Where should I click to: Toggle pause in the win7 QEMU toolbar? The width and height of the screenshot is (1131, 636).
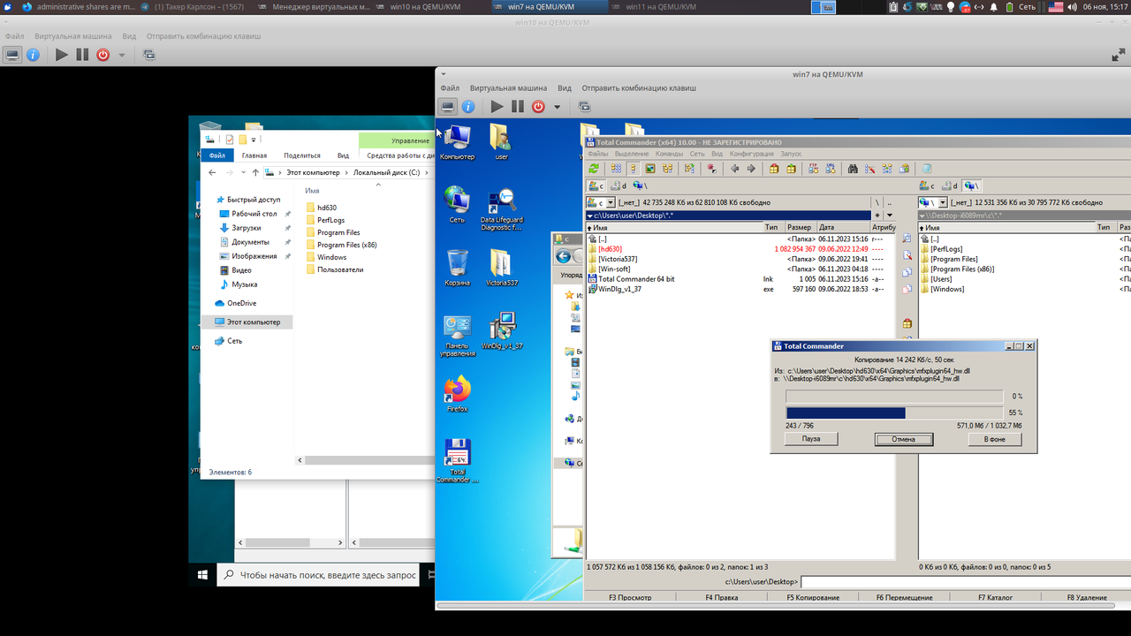pos(518,107)
